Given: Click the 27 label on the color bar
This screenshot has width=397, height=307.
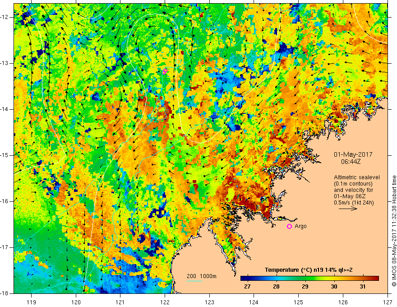Looking at the screenshot, I should point(247,287).
